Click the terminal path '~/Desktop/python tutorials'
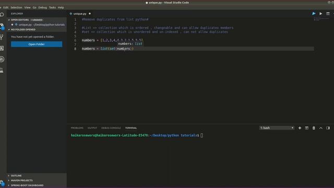Screen dimensions: 334x188 pyautogui.click(x=173, y=135)
